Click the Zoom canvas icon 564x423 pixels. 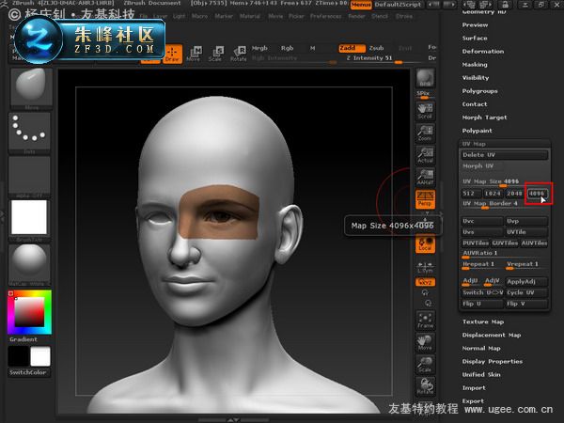pos(425,133)
